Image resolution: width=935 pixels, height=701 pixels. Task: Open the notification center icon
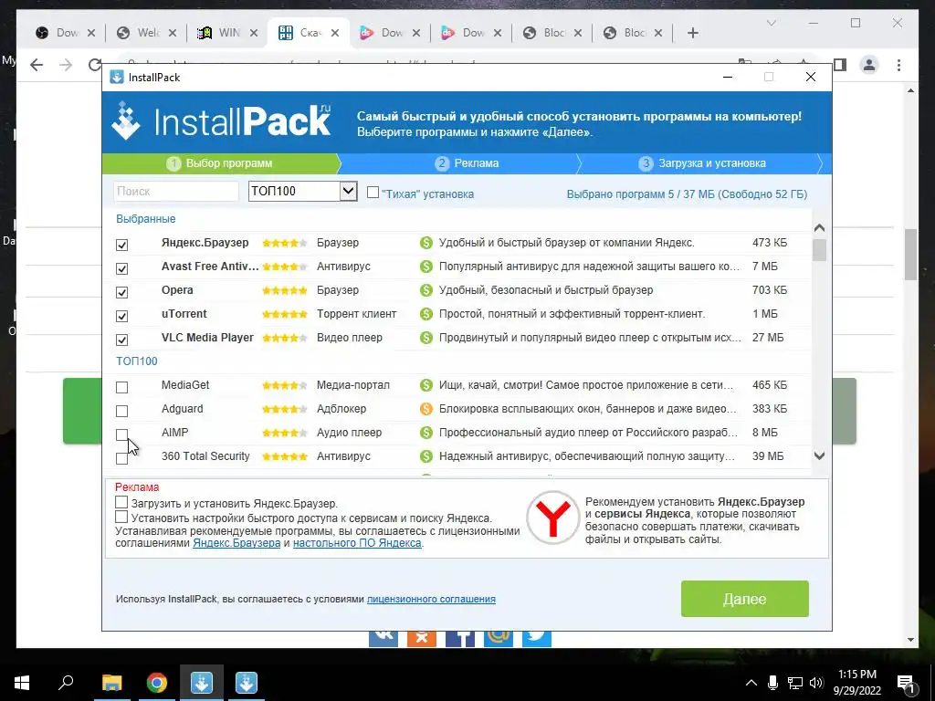(905, 683)
